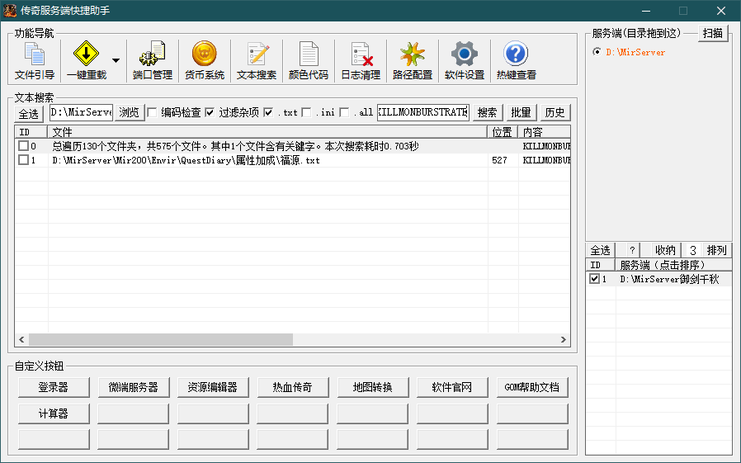The width and height of the screenshot is (741, 463).
Task: Open the 颜色代码 color code tool
Action: [308, 61]
